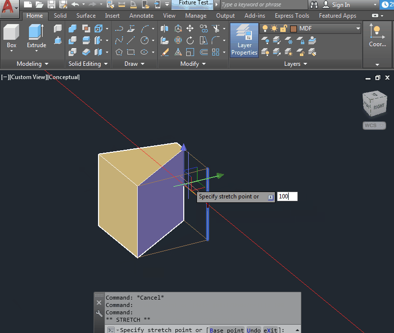Open the MDF layer dropdown list
The width and height of the screenshot is (394, 333).
(x=358, y=28)
